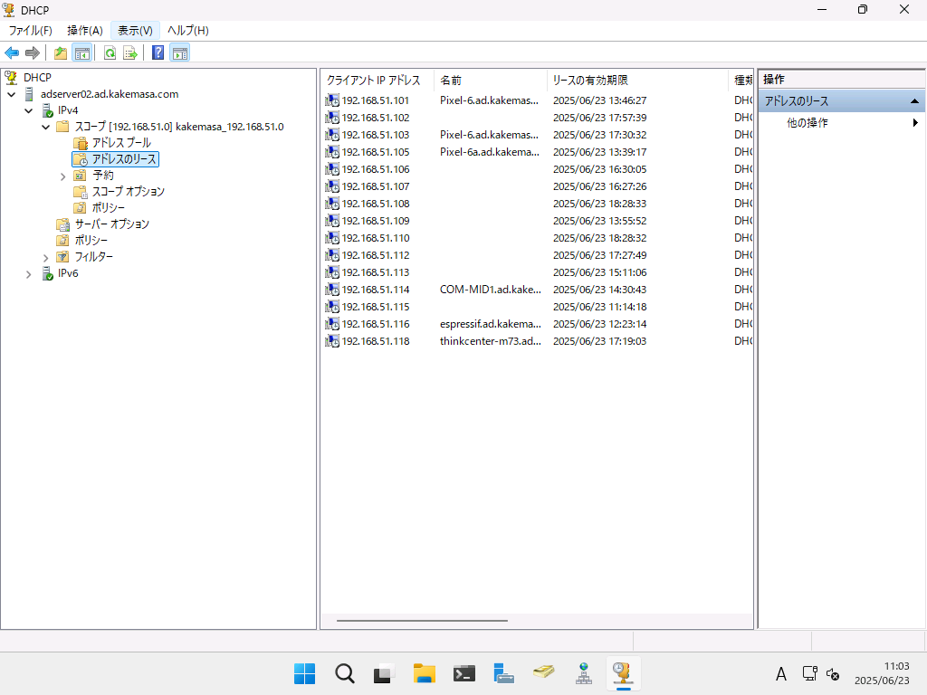This screenshot has width=927, height=695.
Task: Open Windows Start menu
Action: 304,673
